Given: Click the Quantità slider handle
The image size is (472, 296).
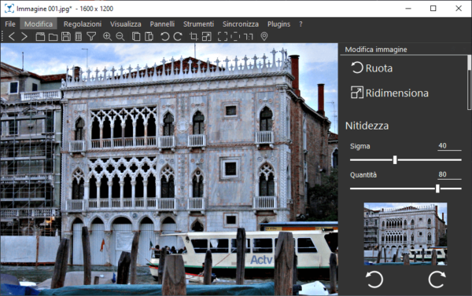Looking at the screenshot, I should coord(437,188).
